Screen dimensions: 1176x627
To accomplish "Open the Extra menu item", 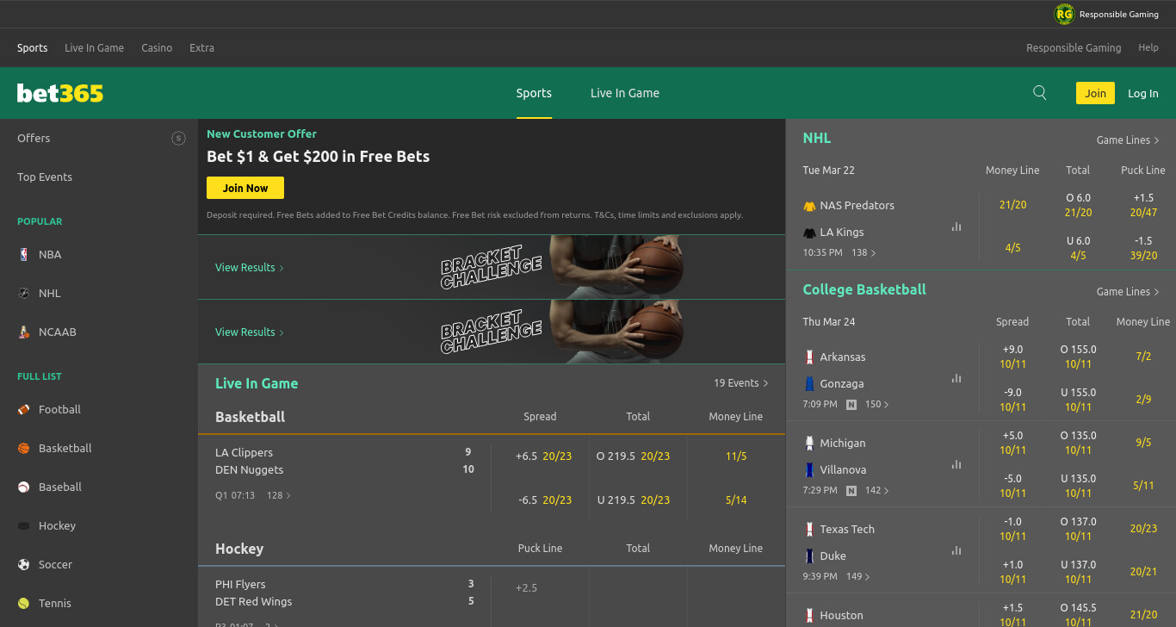I will tap(202, 48).
